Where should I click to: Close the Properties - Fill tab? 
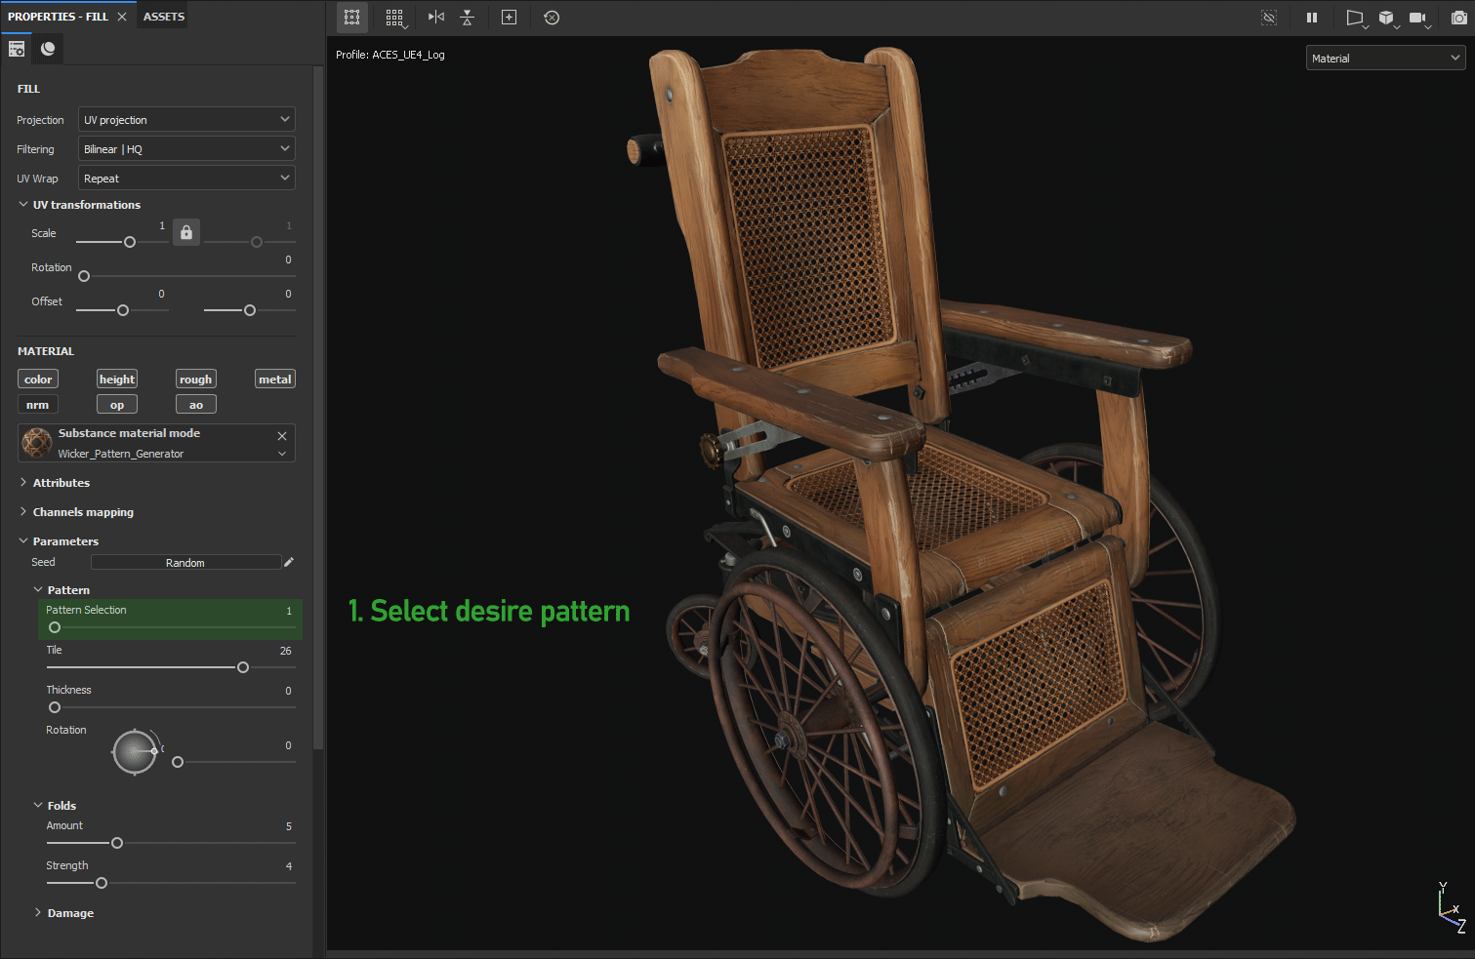pos(122,17)
